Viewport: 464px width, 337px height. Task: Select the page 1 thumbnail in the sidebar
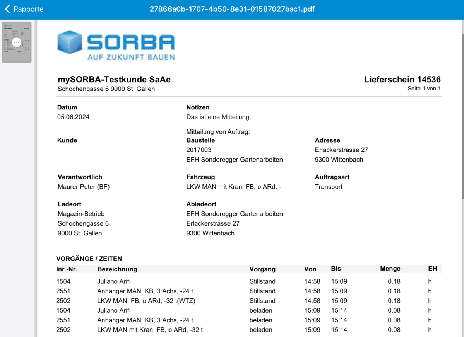pyautogui.click(x=17, y=42)
